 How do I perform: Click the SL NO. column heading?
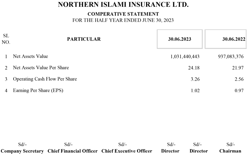6,39
